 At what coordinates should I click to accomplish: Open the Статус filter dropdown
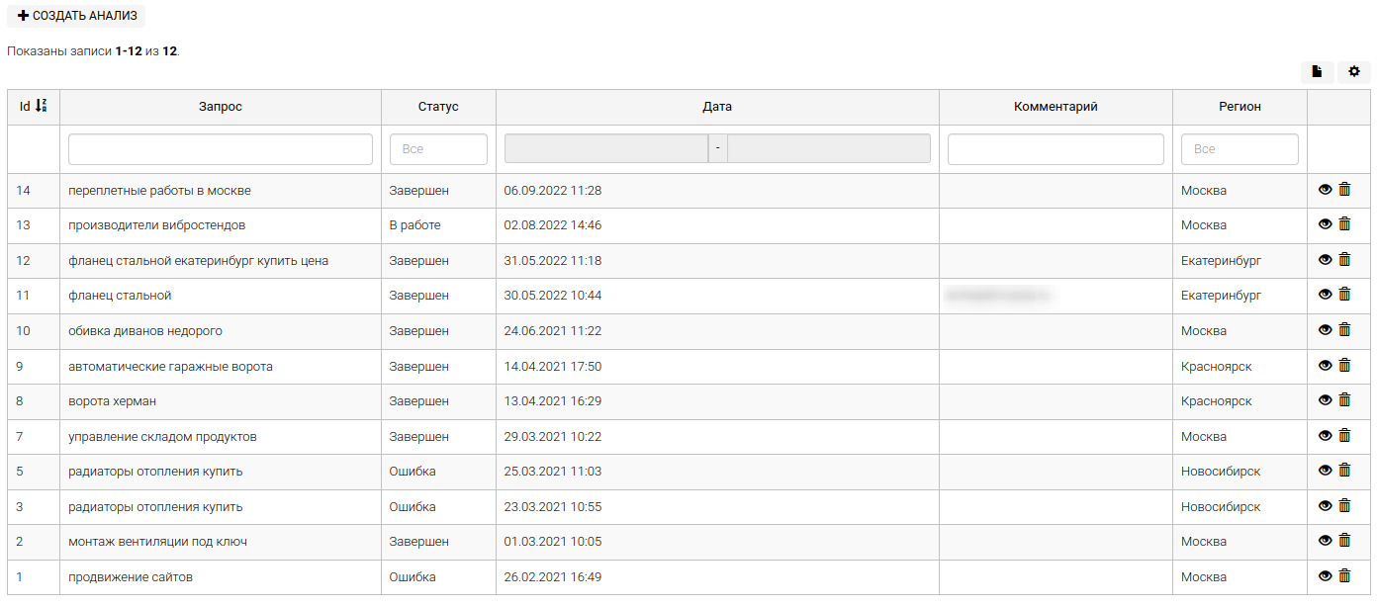(438, 149)
